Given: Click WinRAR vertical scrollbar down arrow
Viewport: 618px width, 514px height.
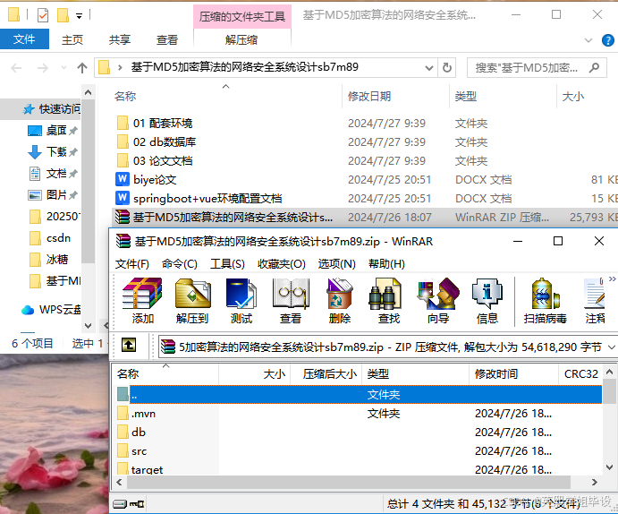Looking at the screenshot, I should coord(609,467).
